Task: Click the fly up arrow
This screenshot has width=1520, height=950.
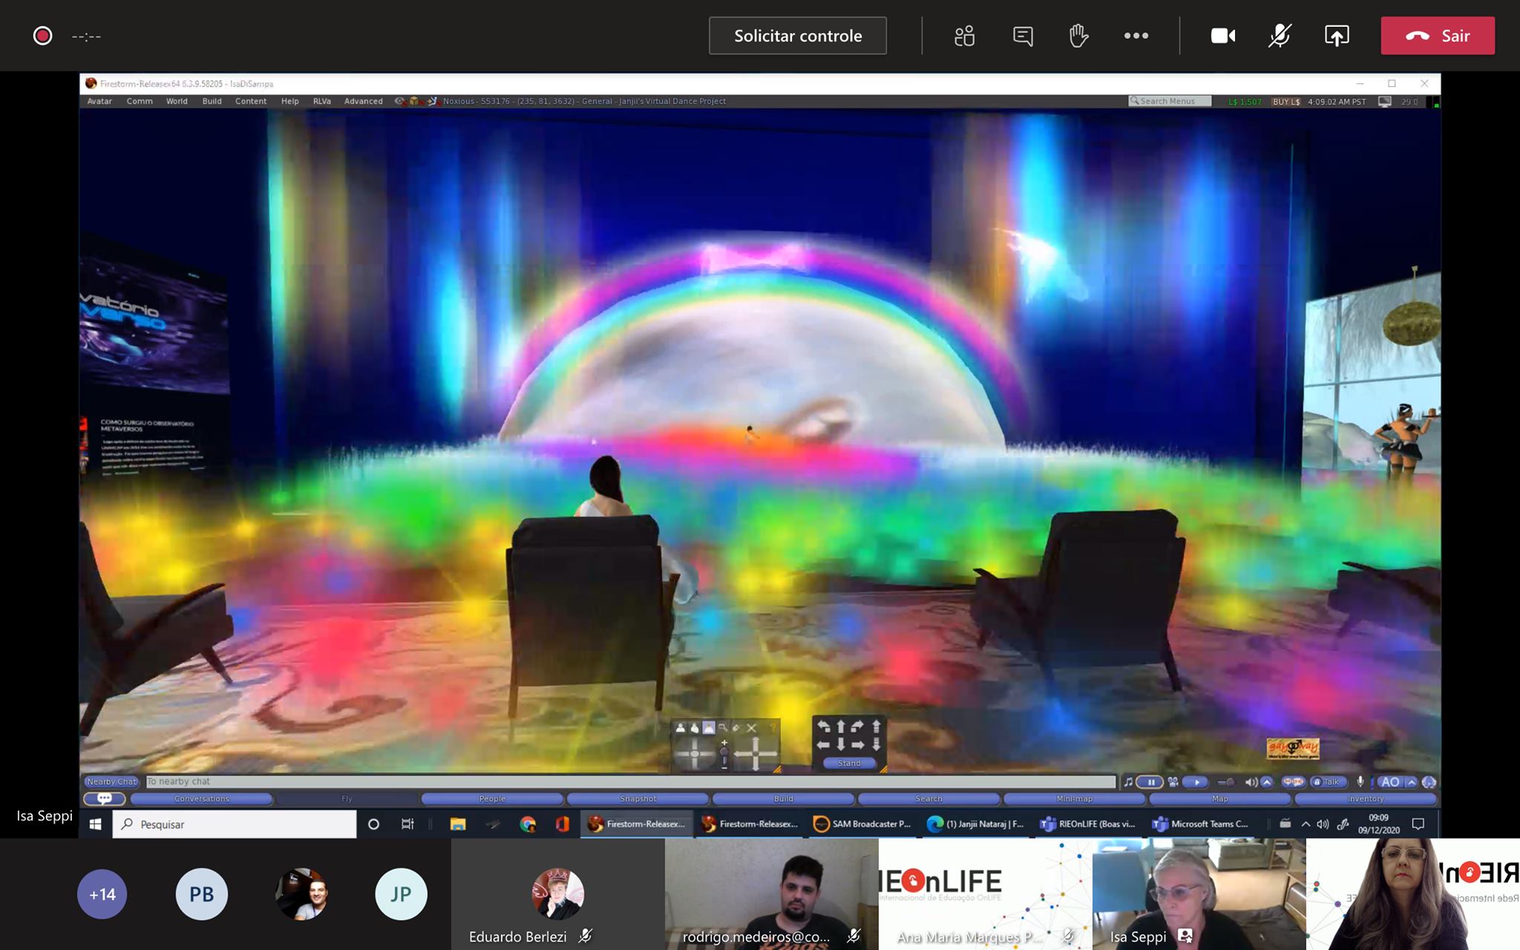Action: pyautogui.click(x=876, y=727)
